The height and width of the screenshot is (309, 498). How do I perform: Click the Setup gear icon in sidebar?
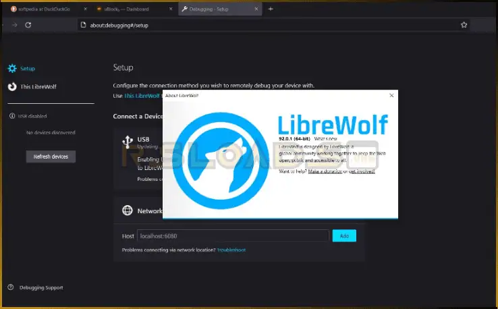(x=12, y=68)
